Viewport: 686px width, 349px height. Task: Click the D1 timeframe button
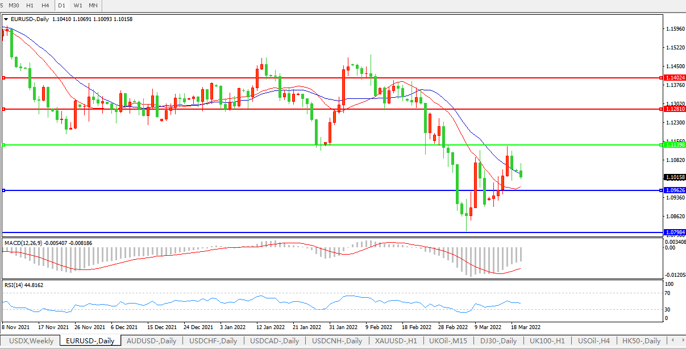pyautogui.click(x=61, y=5)
